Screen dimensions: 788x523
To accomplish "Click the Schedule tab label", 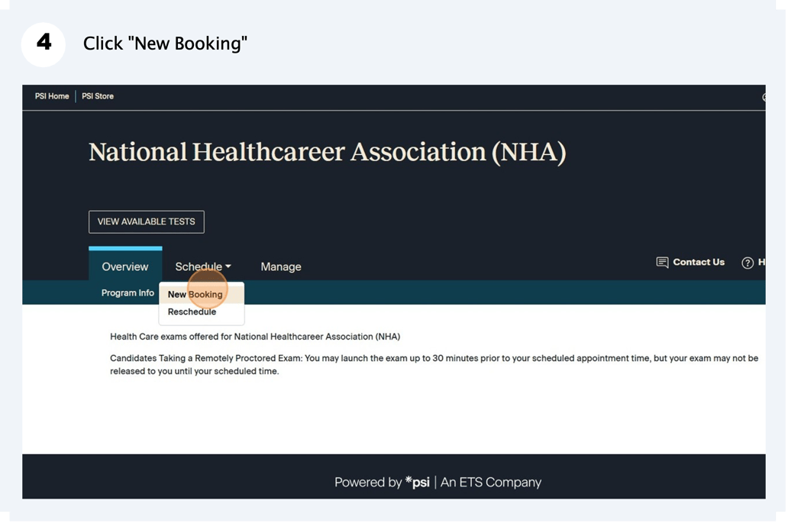I will [198, 266].
